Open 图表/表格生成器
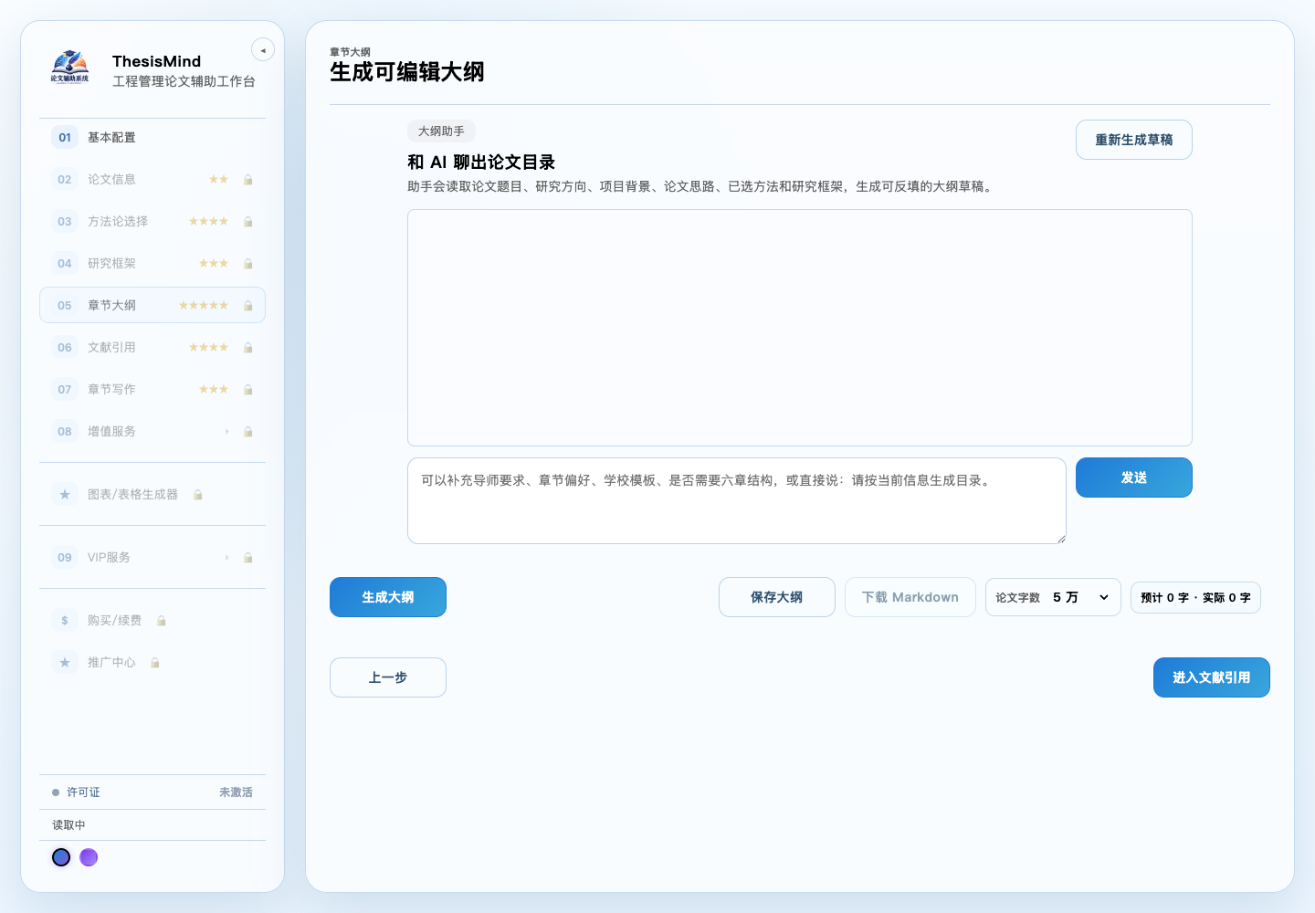 pos(153,495)
